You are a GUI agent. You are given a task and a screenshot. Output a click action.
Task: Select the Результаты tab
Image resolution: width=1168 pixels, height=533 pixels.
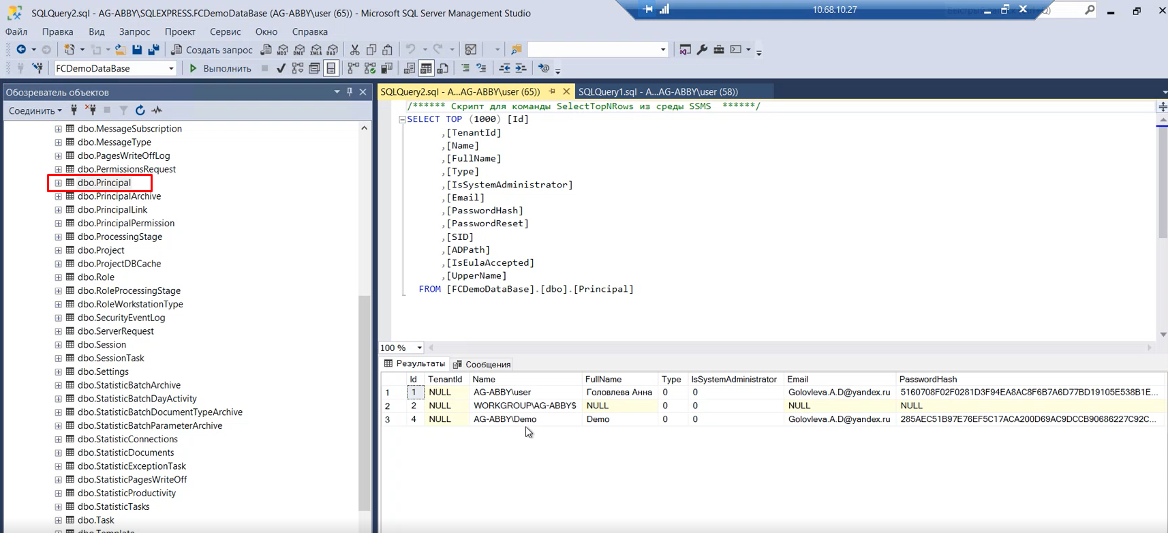[x=414, y=364]
